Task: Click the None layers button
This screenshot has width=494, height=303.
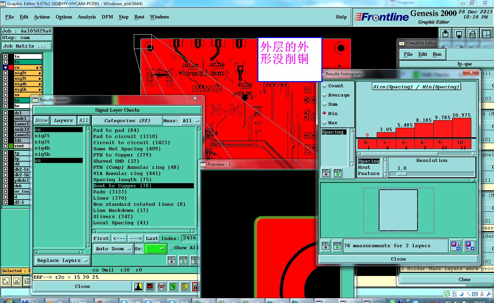Action: click(42, 121)
